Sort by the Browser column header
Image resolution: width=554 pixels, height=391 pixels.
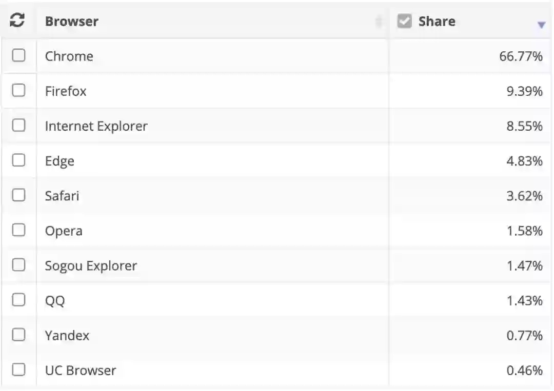pyautogui.click(x=72, y=22)
